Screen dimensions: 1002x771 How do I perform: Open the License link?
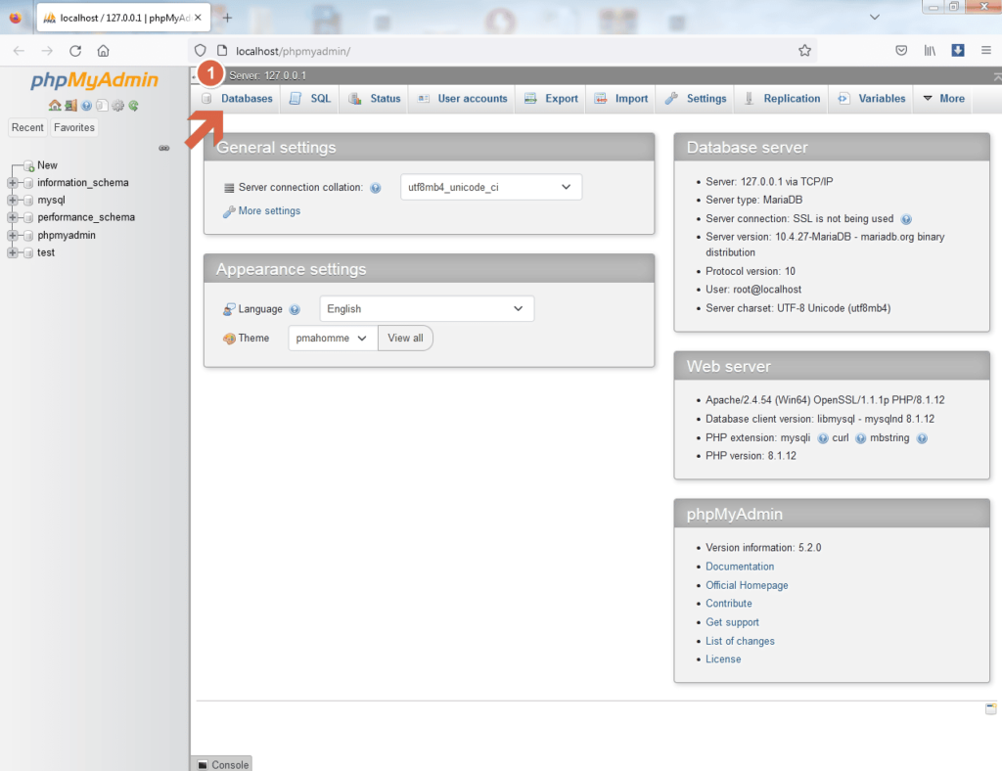723,659
